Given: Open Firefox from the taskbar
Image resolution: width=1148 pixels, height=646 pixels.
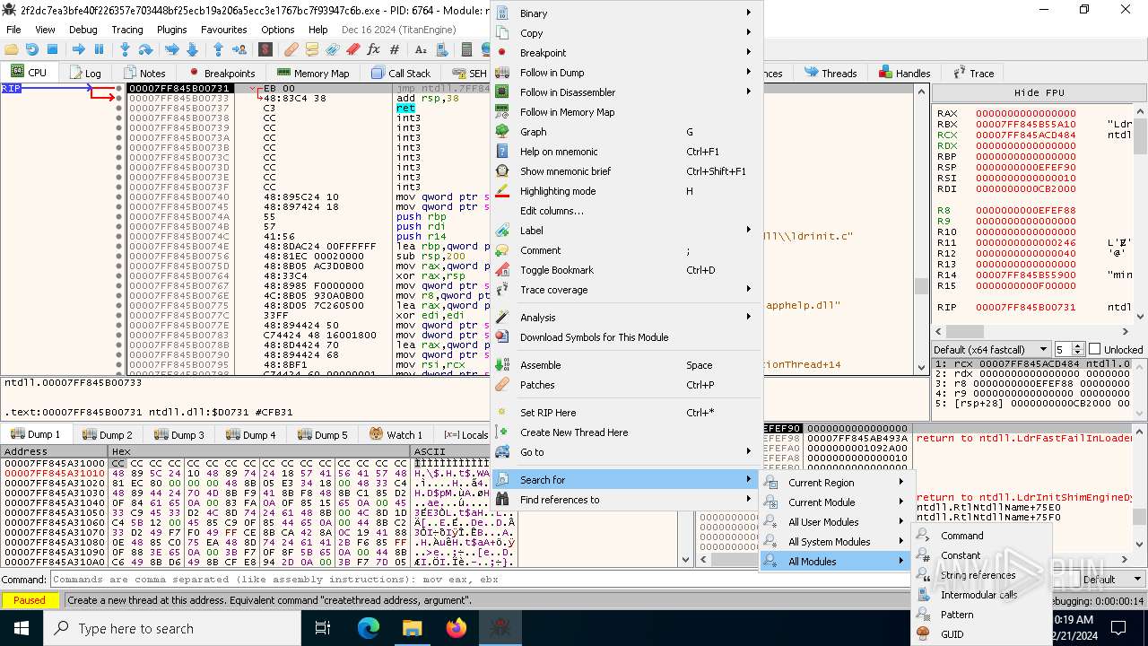Looking at the screenshot, I should (x=457, y=628).
